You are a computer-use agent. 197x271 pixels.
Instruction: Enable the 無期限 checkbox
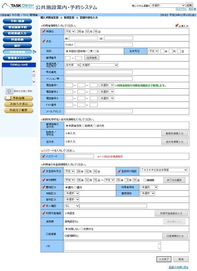point(145,180)
